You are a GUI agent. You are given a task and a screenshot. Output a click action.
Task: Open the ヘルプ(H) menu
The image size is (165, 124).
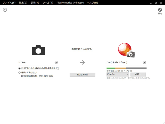click(92, 3)
